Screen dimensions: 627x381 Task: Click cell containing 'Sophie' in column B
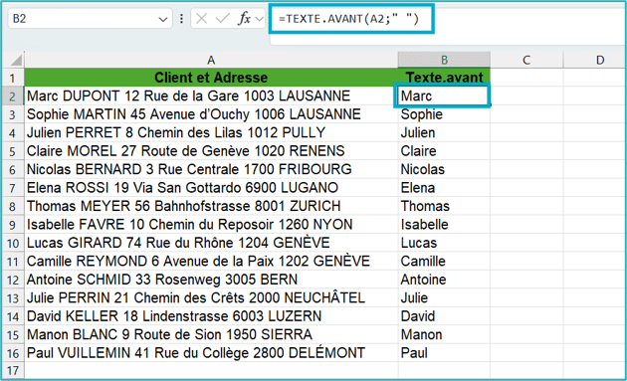pyautogui.click(x=444, y=114)
